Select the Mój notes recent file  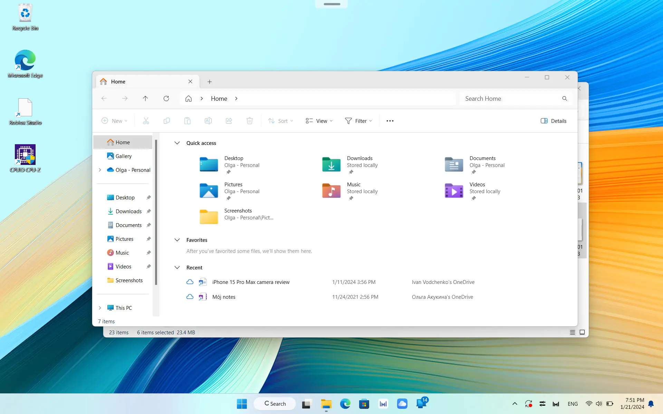(224, 297)
